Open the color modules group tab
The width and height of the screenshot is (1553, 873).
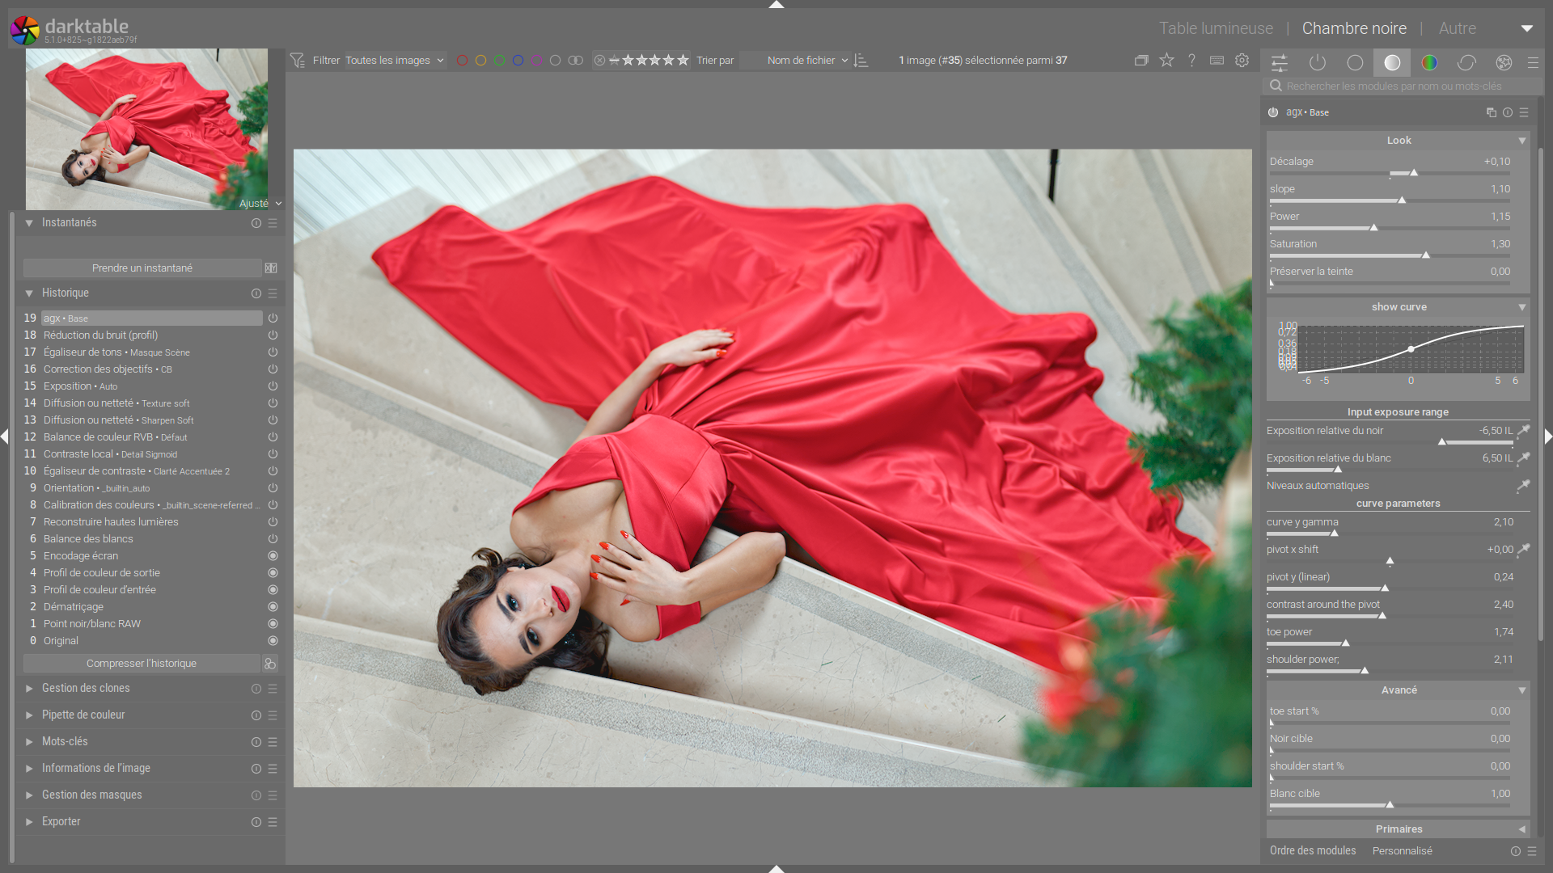(1429, 62)
